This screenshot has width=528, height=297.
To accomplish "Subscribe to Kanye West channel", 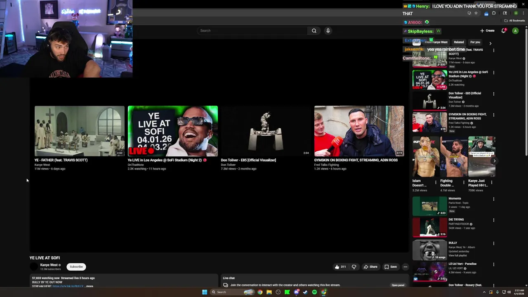I will [x=76, y=267].
